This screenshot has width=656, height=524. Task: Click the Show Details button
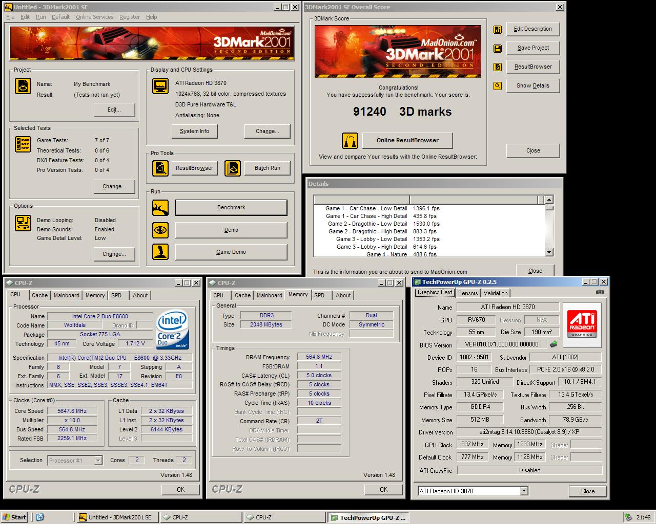(533, 86)
